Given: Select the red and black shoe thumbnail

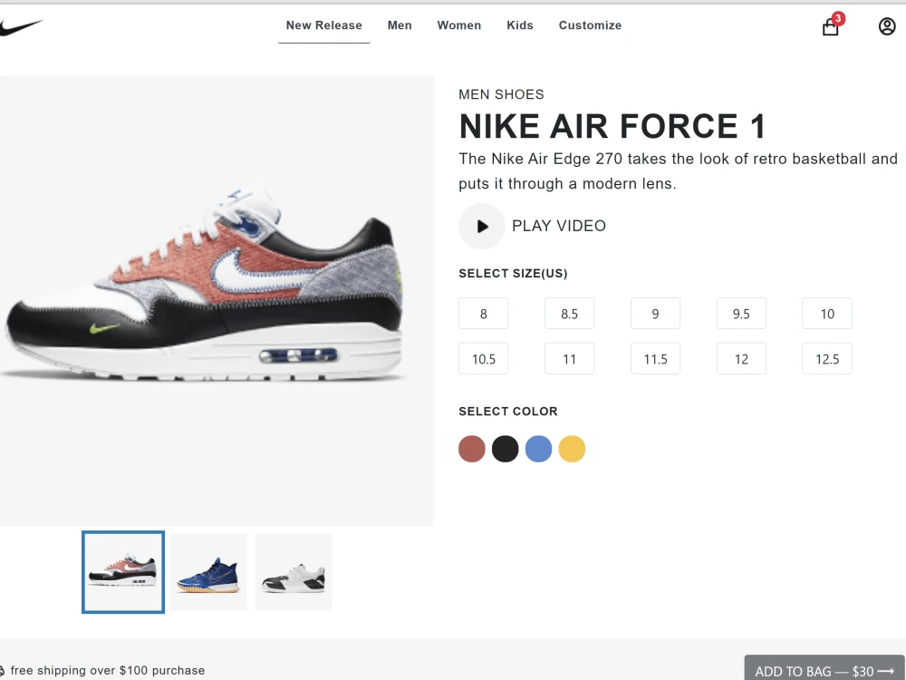Looking at the screenshot, I should 123,572.
